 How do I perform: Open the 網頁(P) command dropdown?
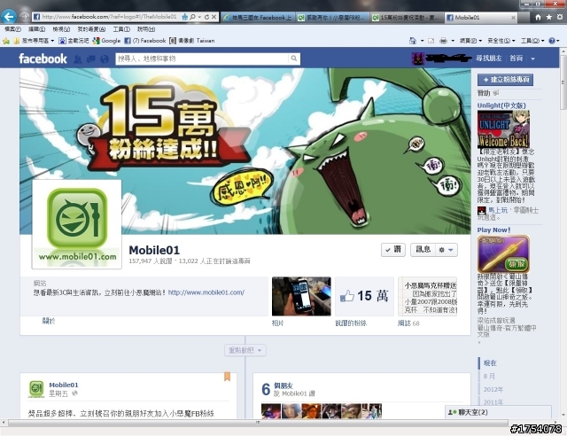[x=470, y=41]
